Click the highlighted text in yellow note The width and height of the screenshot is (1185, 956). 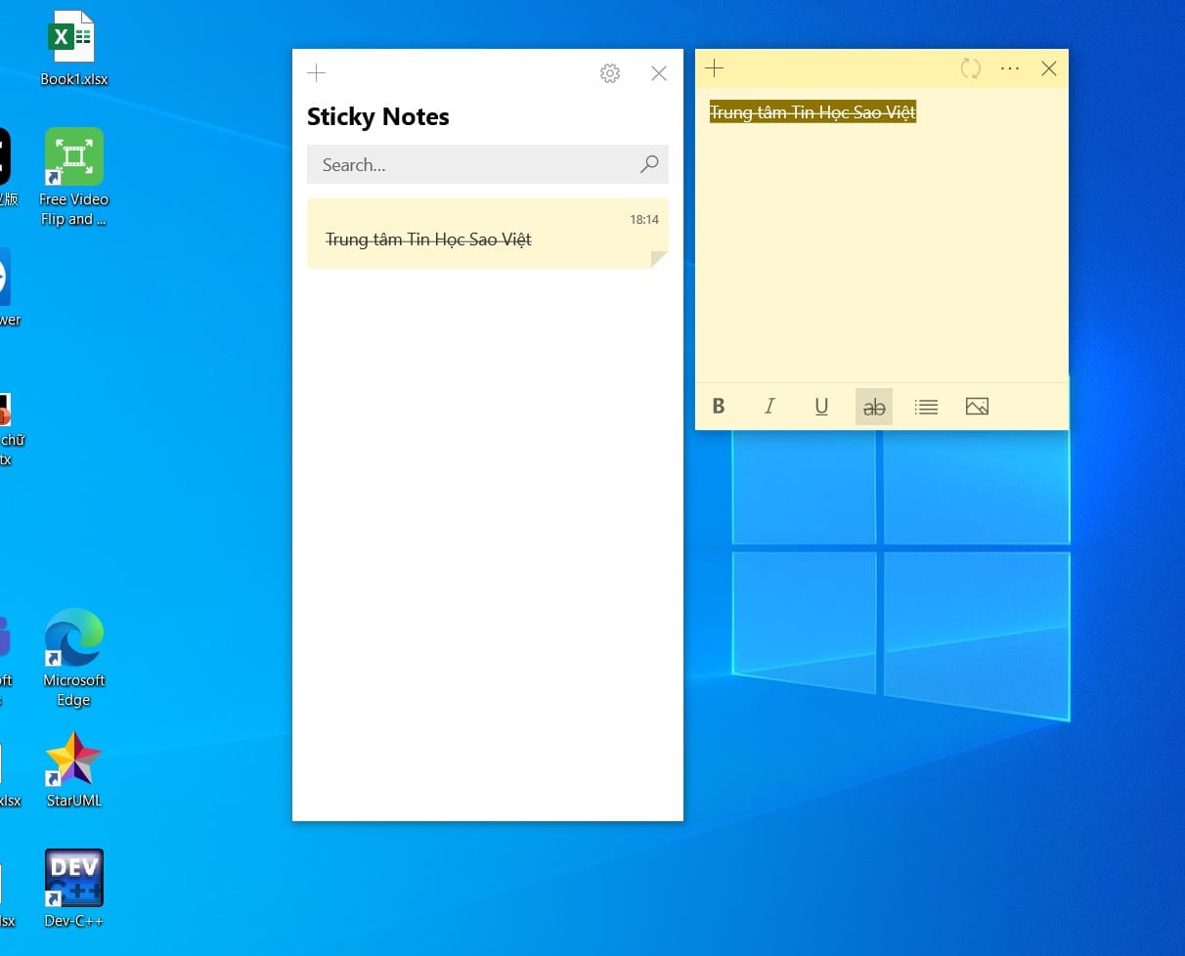pyautogui.click(x=812, y=112)
